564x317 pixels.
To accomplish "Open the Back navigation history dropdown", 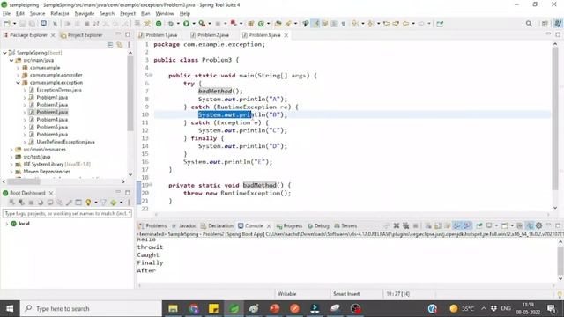I will (x=413, y=24).
